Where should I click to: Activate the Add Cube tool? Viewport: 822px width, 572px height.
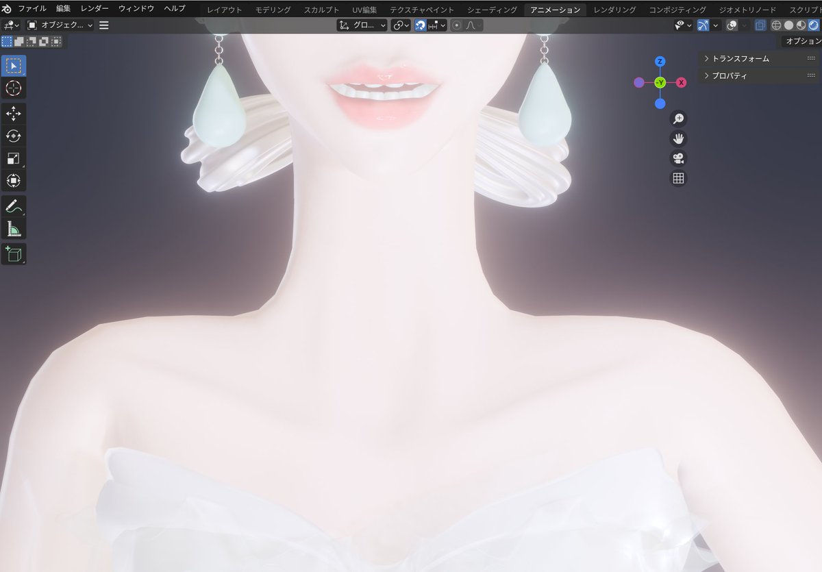14,253
